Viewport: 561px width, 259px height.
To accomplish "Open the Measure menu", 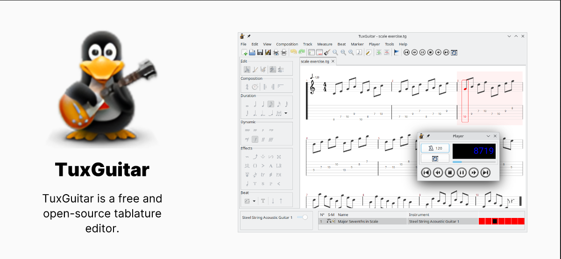I will [x=325, y=44].
